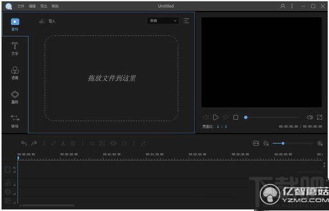Jump to the 00:02:00.00 ruler mark
This screenshot has width=329, height=211.
pyautogui.click(x=197, y=155)
